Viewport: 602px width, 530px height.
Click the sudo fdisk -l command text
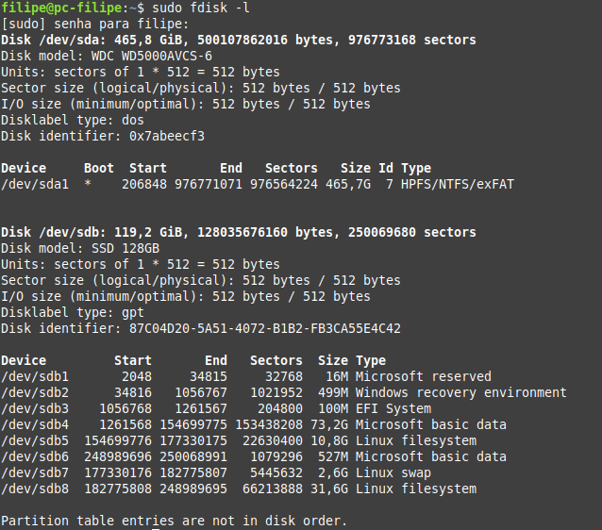201,8
